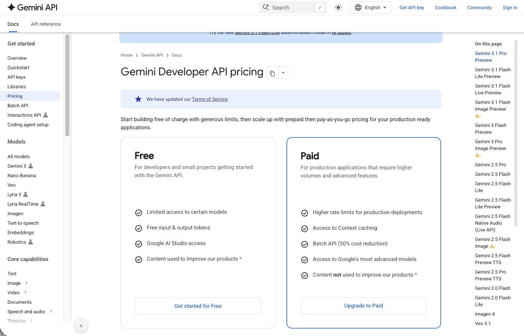Click the globe icon in language selector
The width and height of the screenshot is (524, 336).
(x=358, y=7)
